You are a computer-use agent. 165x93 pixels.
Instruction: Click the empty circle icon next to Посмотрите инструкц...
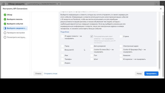coord(5,37)
